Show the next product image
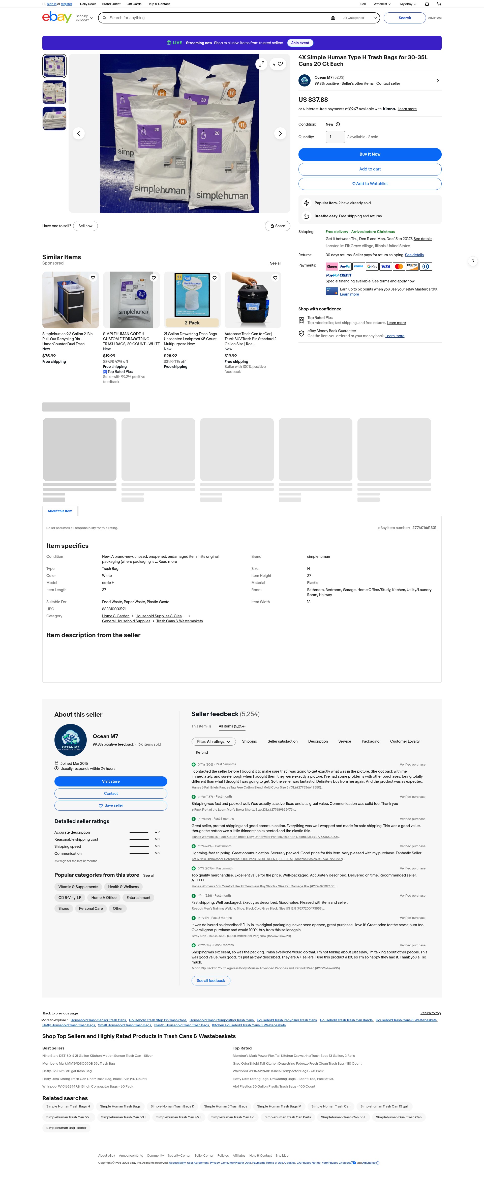 [280, 133]
